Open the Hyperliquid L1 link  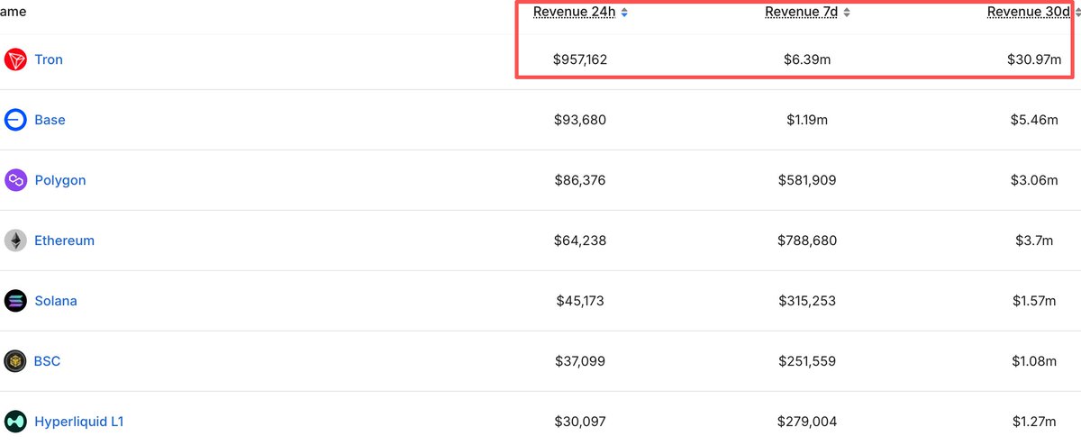point(79,422)
